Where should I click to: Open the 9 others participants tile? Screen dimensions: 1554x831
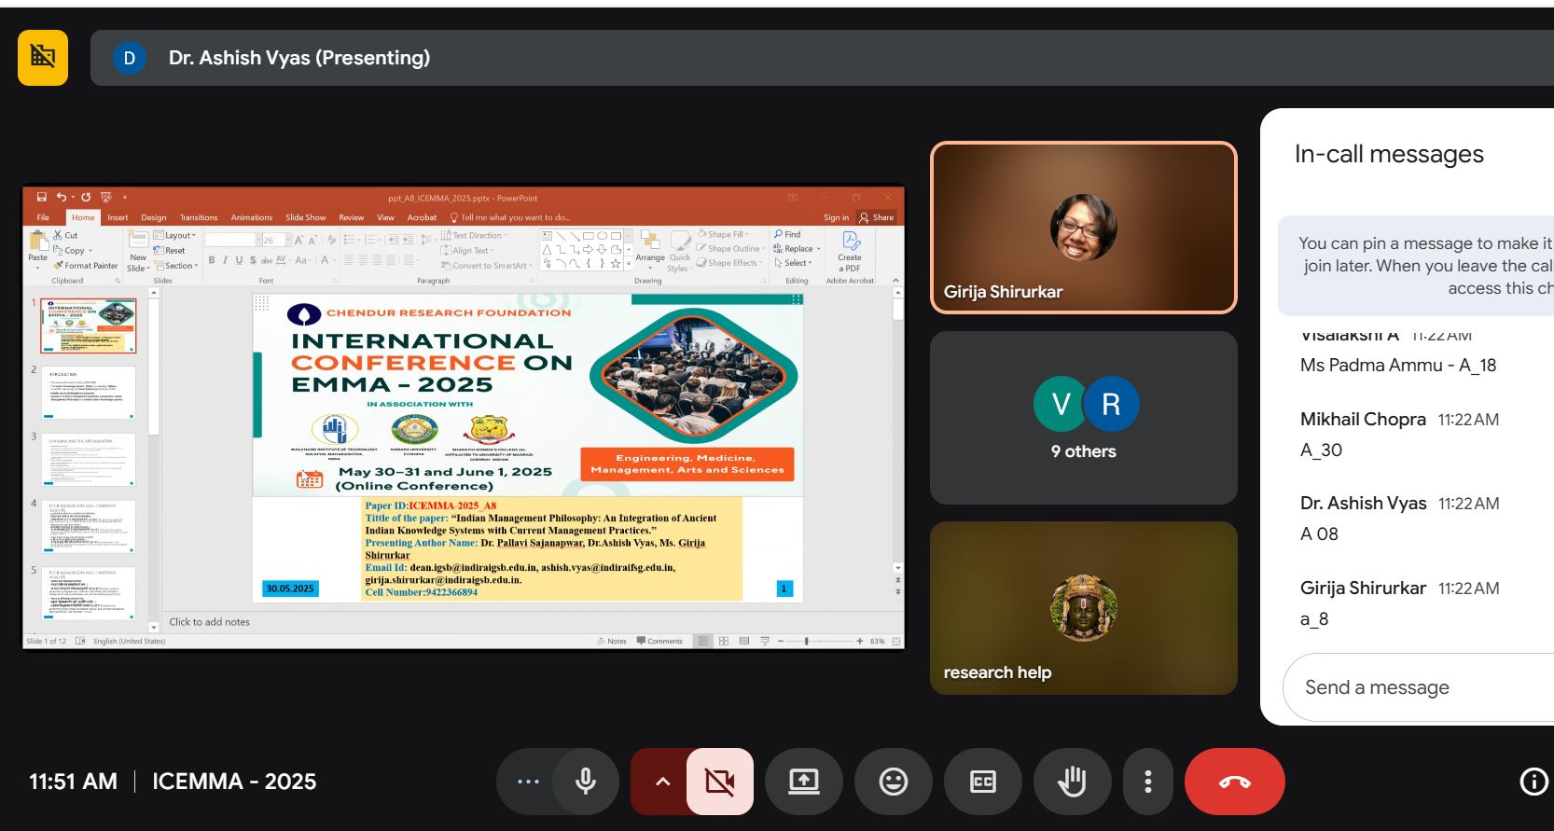click(x=1084, y=418)
